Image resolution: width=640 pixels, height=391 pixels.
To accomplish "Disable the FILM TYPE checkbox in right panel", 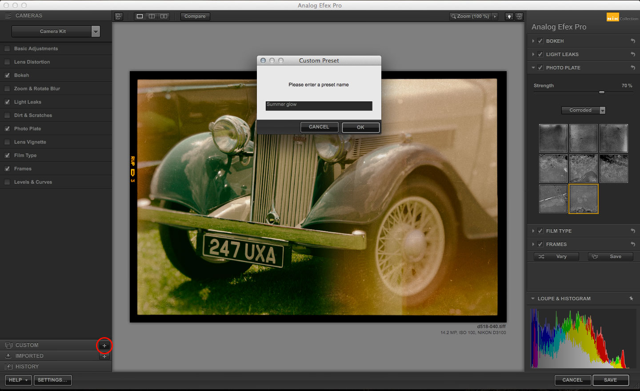I will pos(540,231).
